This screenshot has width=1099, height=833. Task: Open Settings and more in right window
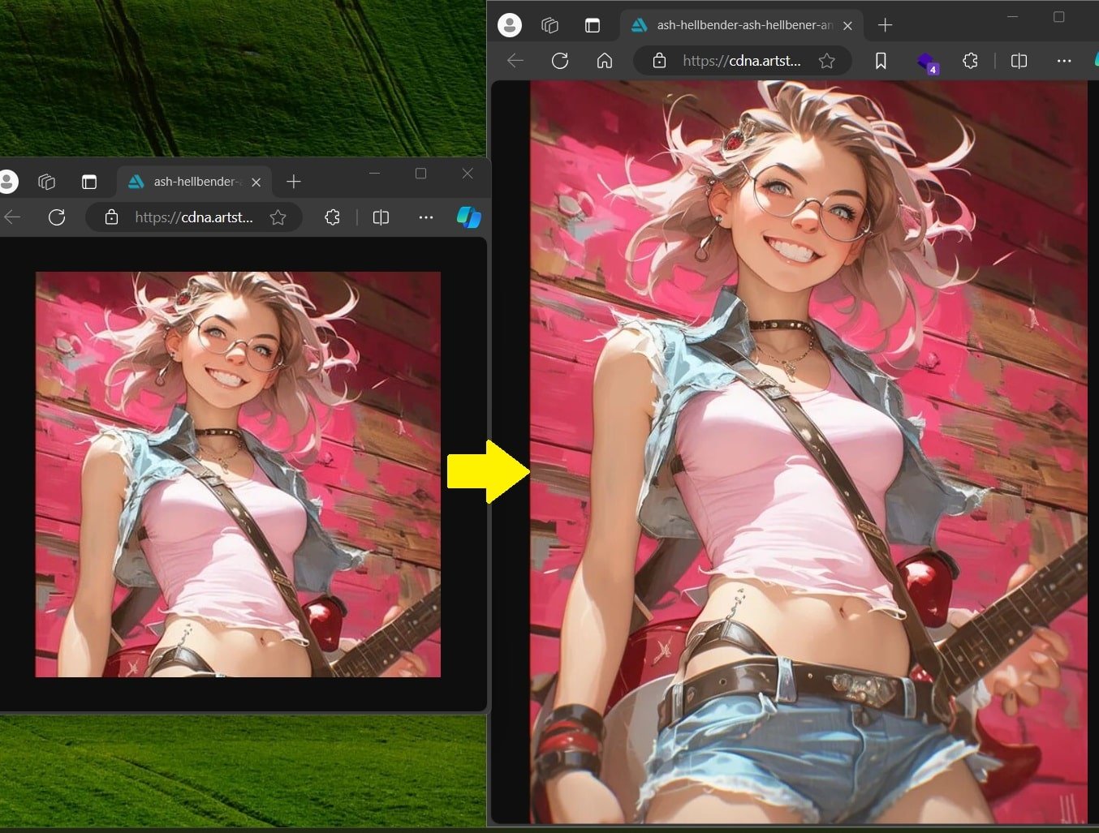coord(1064,61)
